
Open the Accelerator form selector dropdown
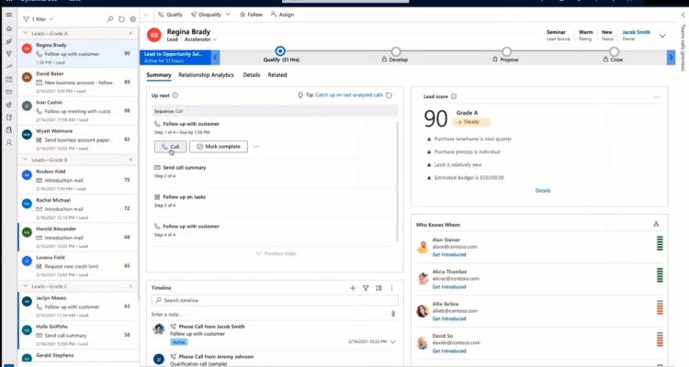click(x=200, y=39)
